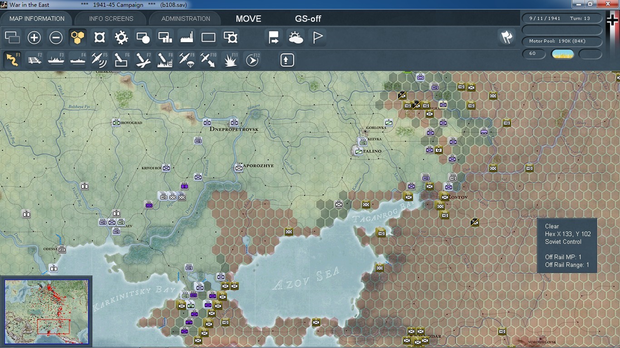Zoom out the map with minus icon
This screenshot has height=348, width=620.
pos(56,37)
